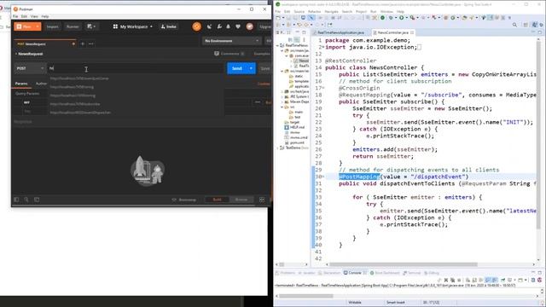
Task: Open the File menu in Postman
Action: click(15, 16)
